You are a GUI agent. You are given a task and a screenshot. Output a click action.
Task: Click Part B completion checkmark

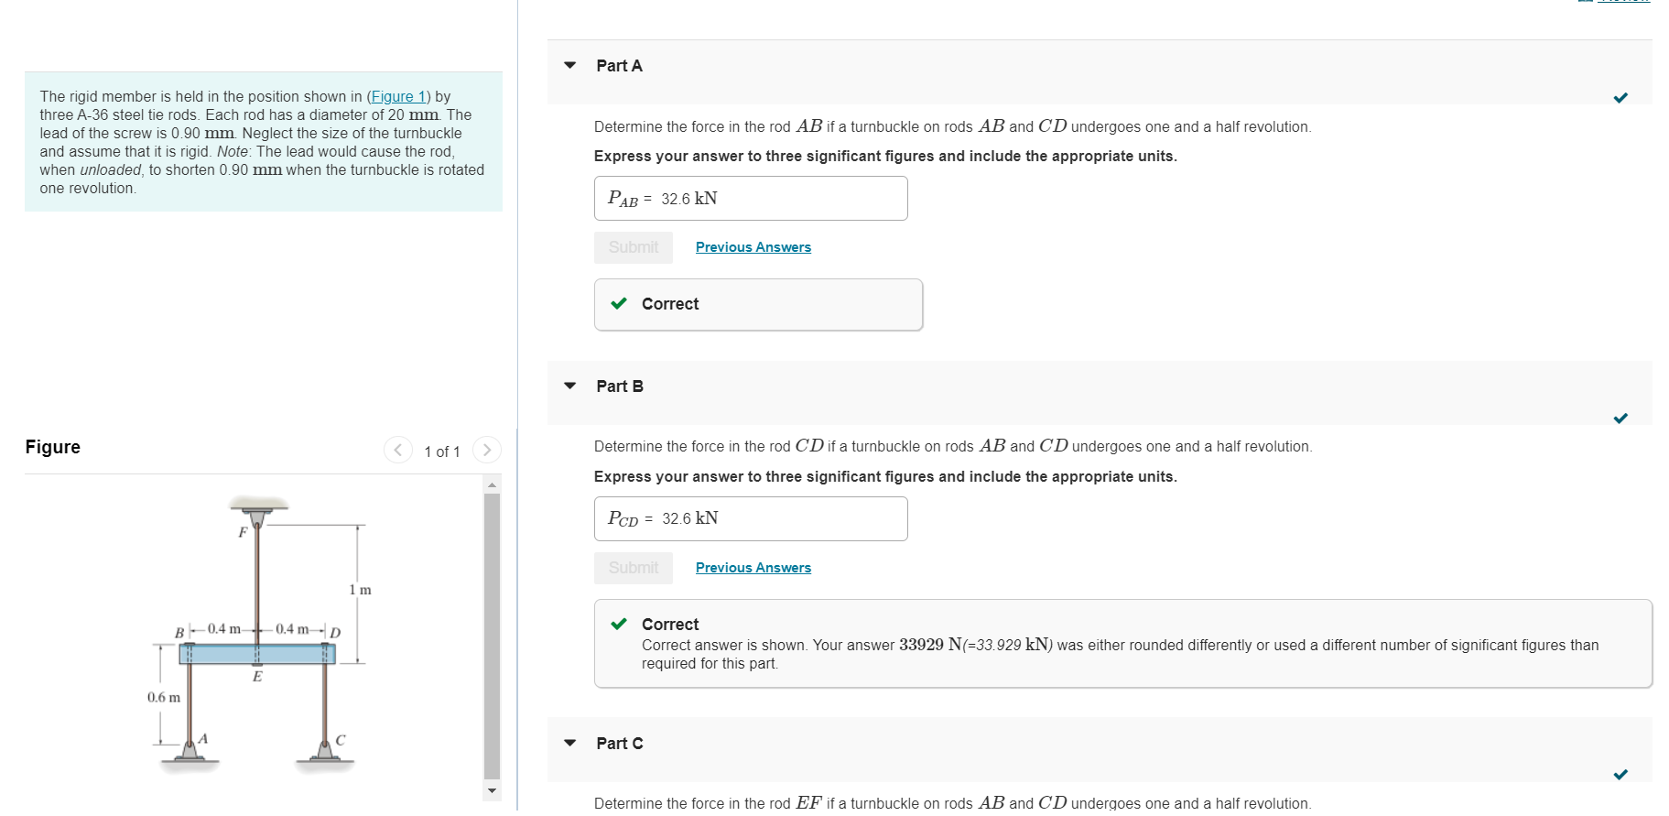[x=1620, y=419]
